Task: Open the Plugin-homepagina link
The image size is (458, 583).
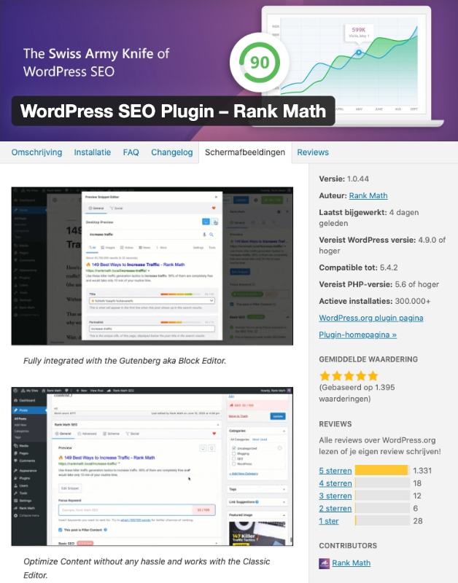Action: pyautogui.click(x=357, y=334)
